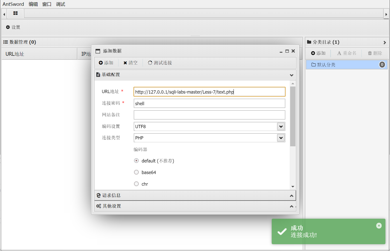Close the 添加数据 dialog
The height and width of the screenshot is (251, 390).
click(293, 51)
